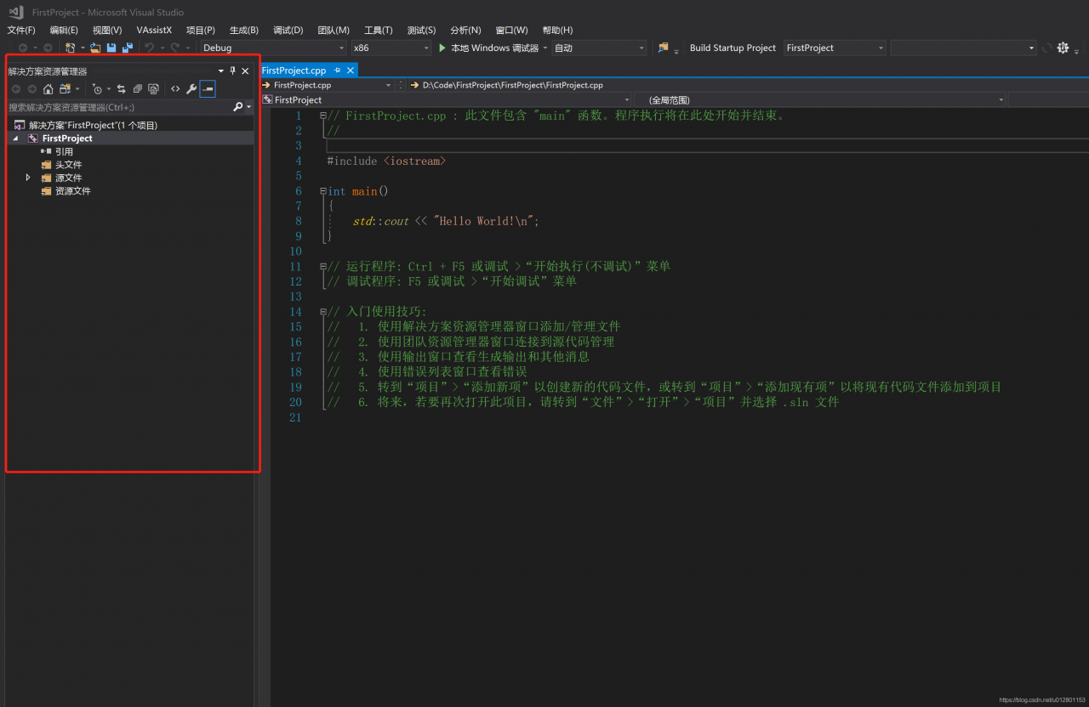The width and height of the screenshot is (1089, 707).
Task: Click the solution/folder view switch icon
Action: (x=65, y=89)
